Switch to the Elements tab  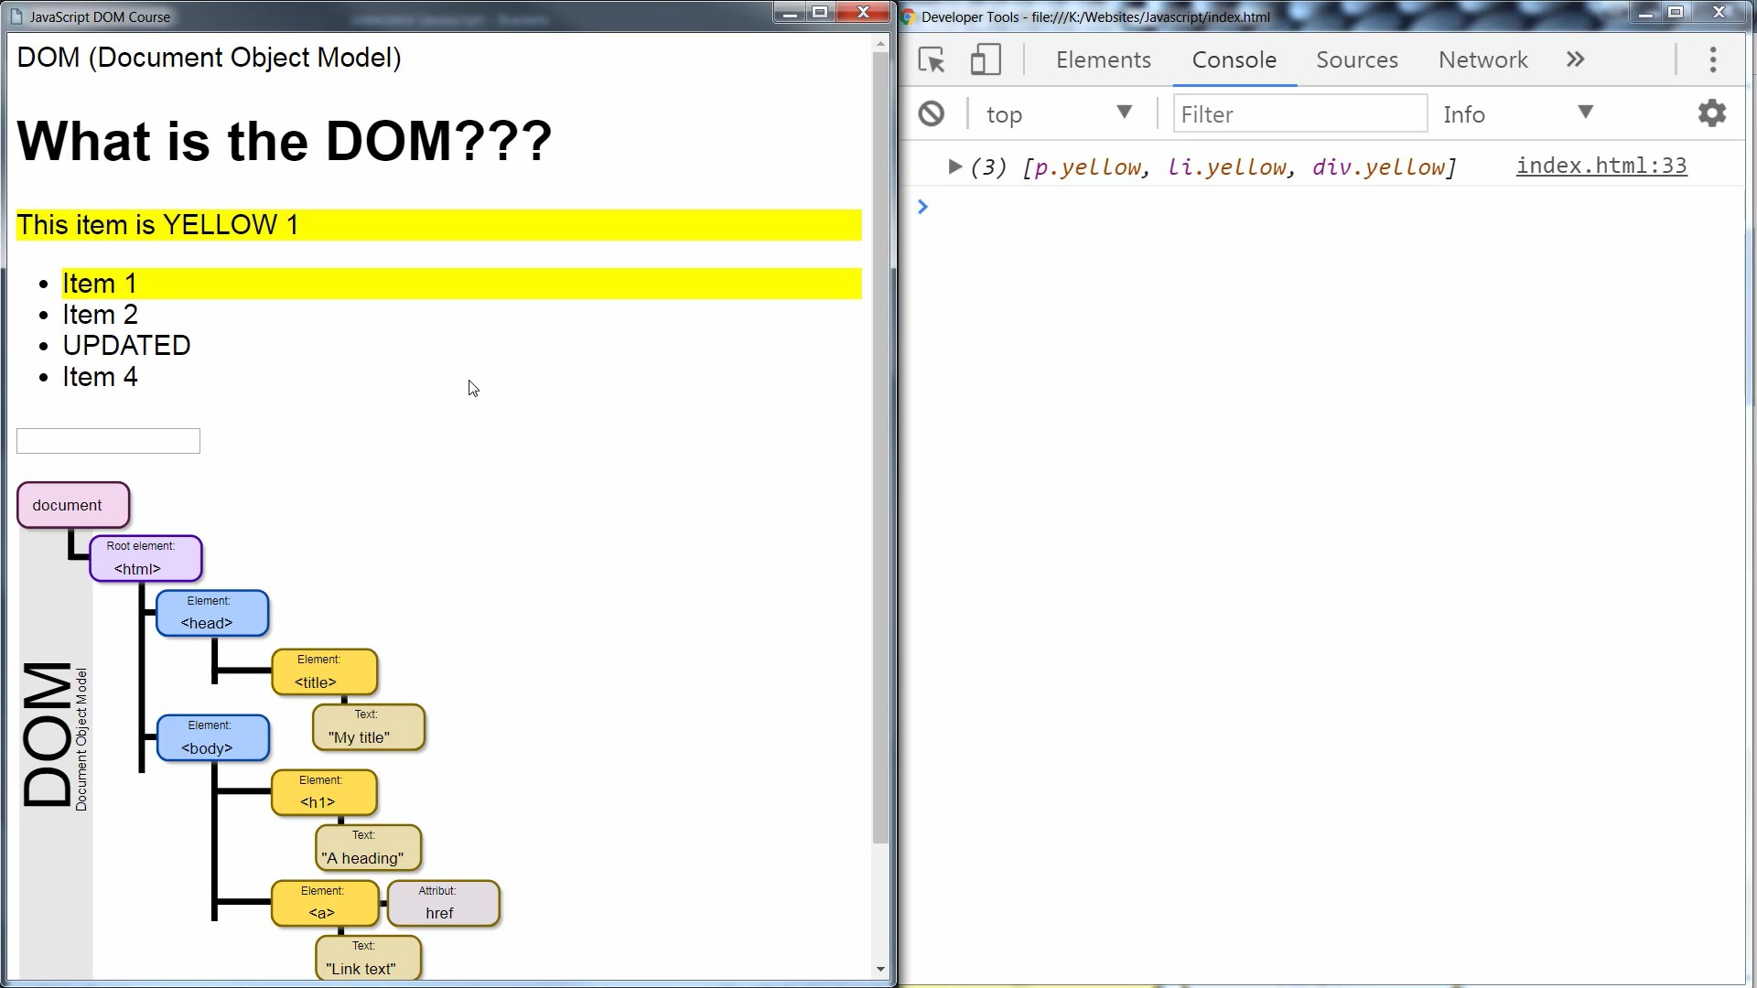pyautogui.click(x=1104, y=60)
